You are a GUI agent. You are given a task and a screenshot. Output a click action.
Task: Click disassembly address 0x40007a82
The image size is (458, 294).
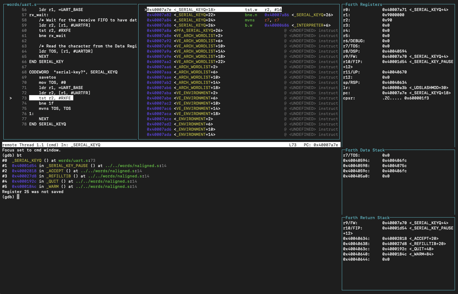(159, 15)
